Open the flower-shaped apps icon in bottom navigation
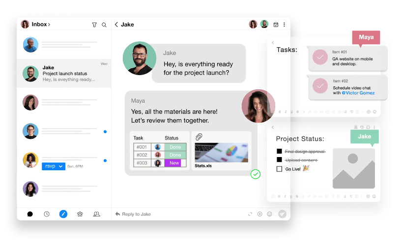 coord(80,214)
